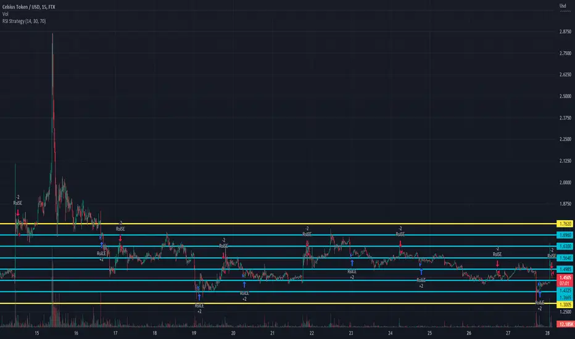Click the 2.2500 price axis label

[x=565, y=139]
